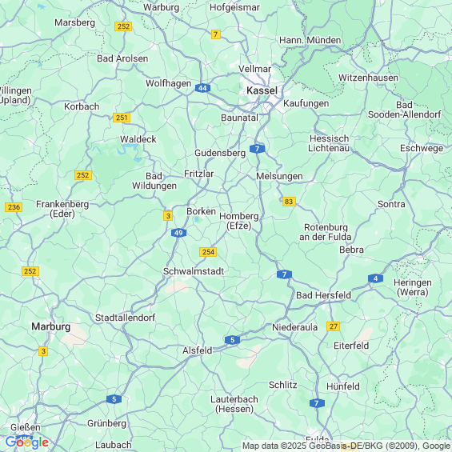Click the yellow 251 road shield

[122, 118]
